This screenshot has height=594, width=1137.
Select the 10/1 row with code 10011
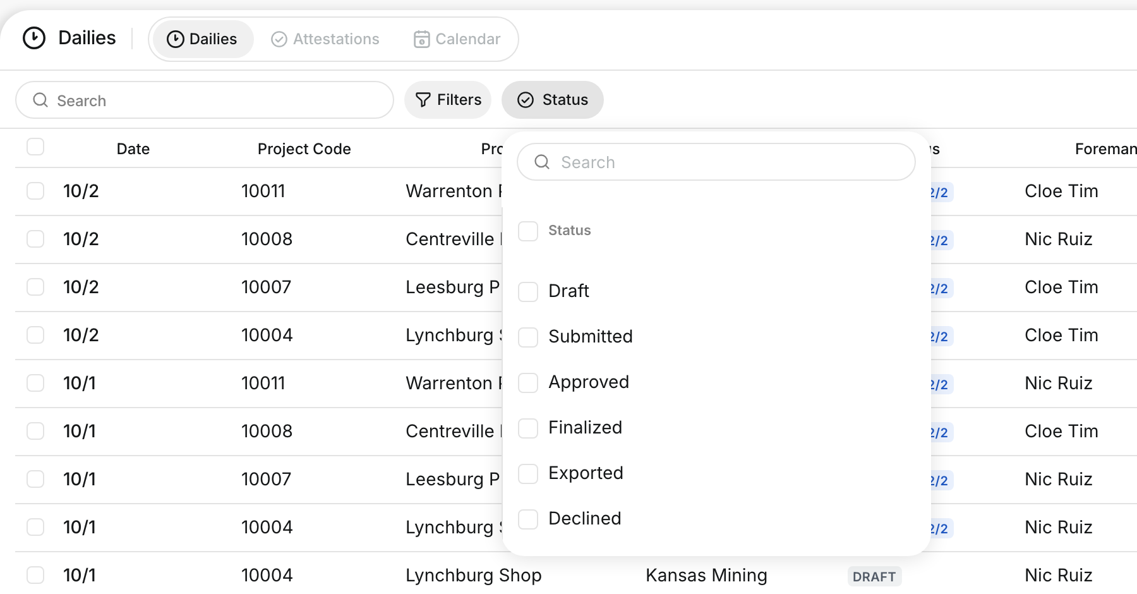click(35, 383)
